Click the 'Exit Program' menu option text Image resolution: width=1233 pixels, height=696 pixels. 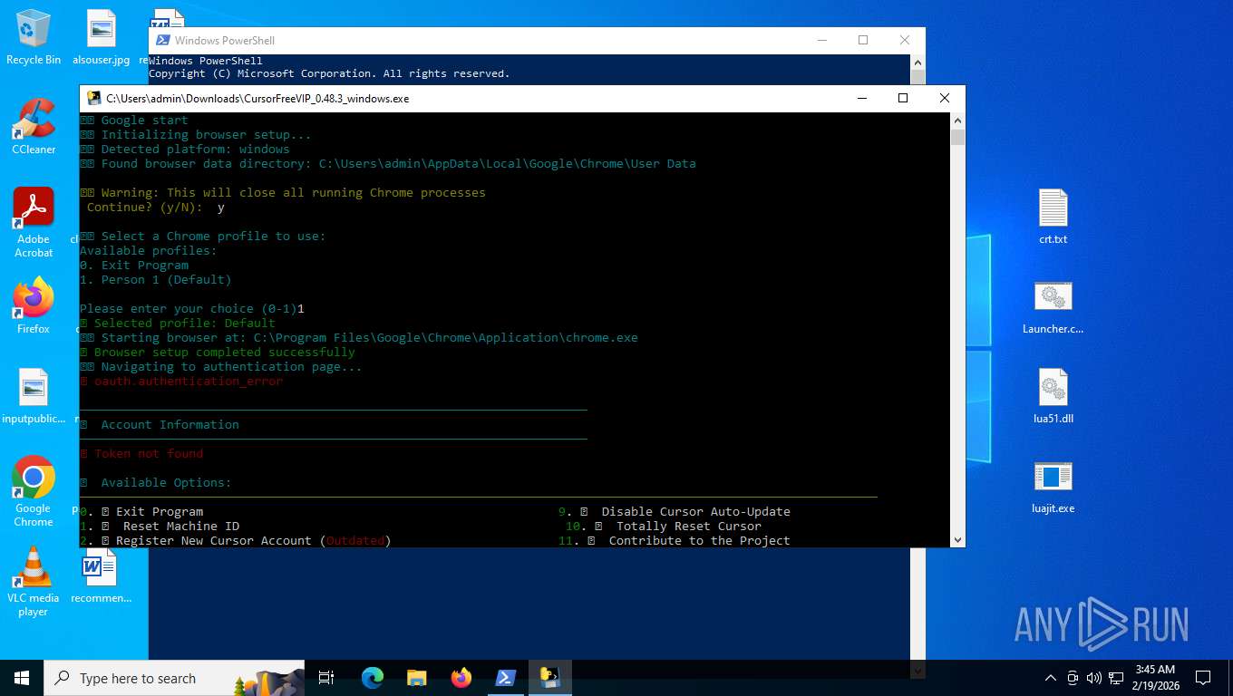(x=160, y=511)
